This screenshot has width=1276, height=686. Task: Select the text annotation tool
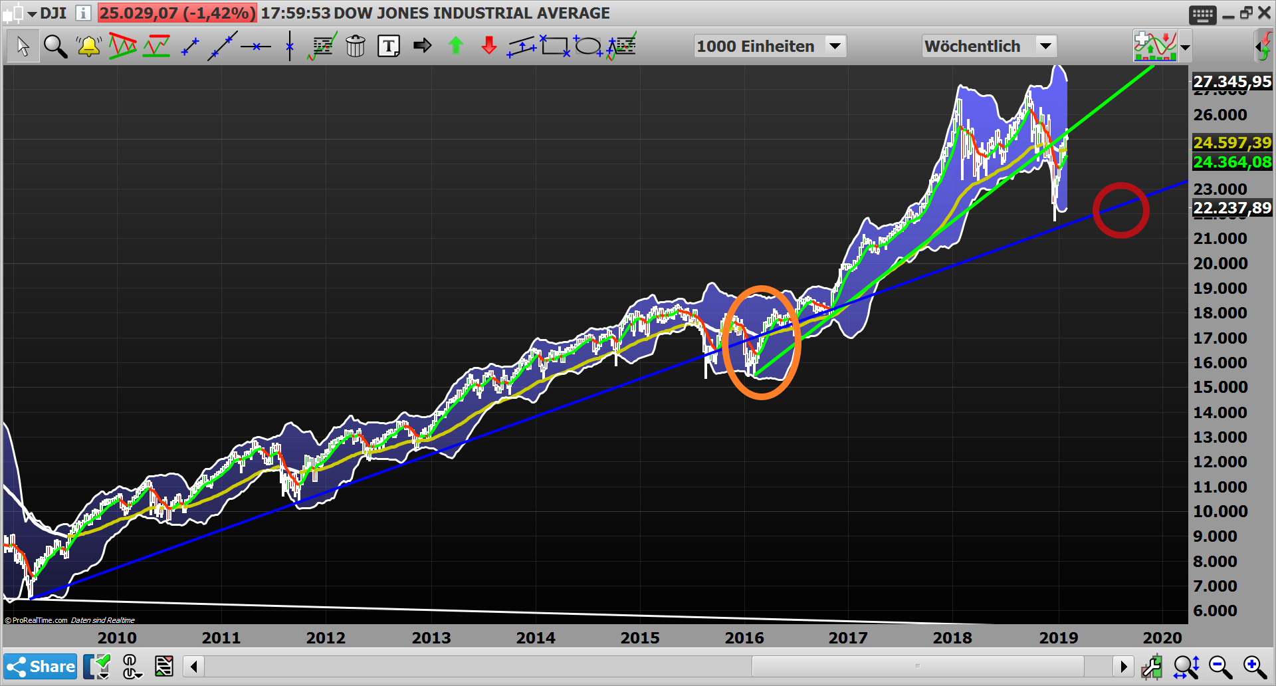point(388,46)
